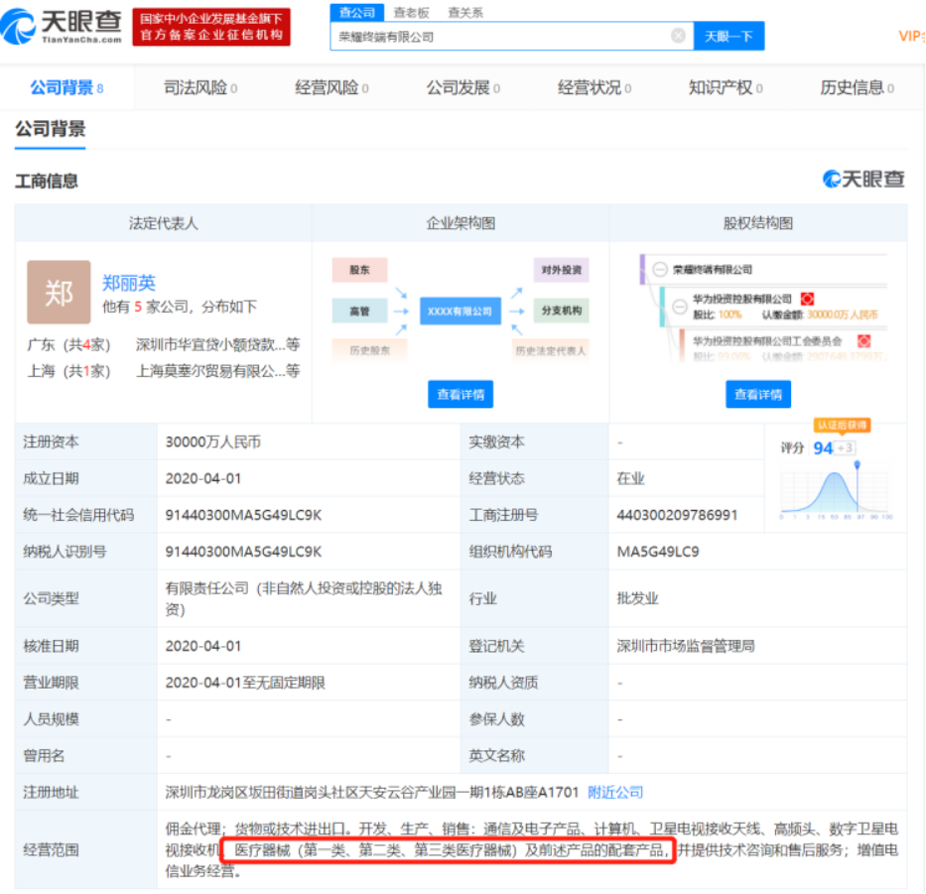The width and height of the screenshot is (926, 894).
Task: Click red icon beside 华为投资控股有限公司工会委员会
Action: click(x=864, y=340)
